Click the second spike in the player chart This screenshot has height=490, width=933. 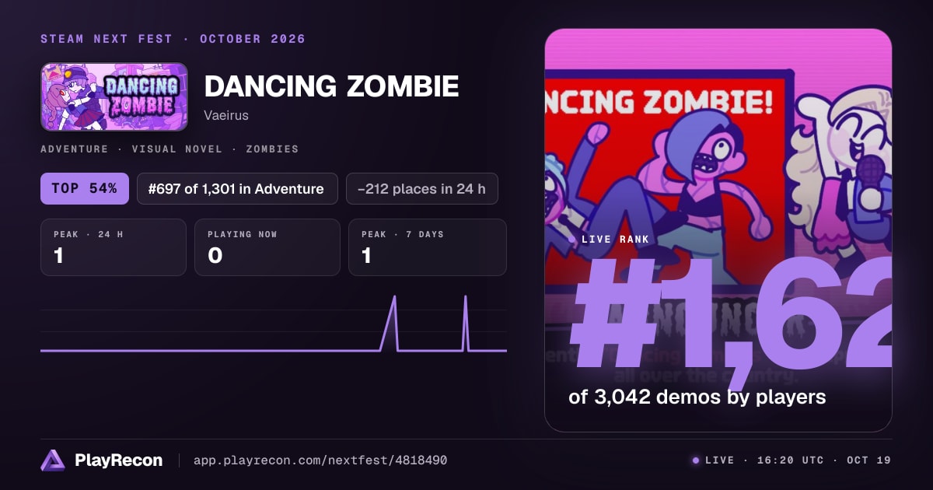click(465, 323)
